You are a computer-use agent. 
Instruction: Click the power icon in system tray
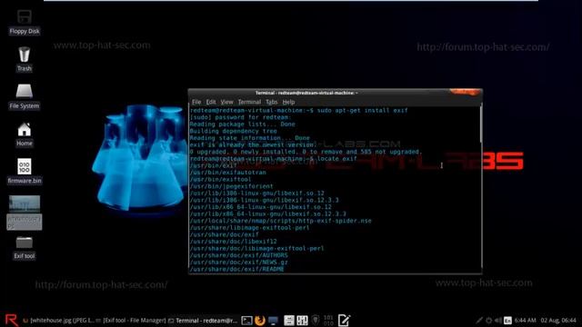pos(489,321)
